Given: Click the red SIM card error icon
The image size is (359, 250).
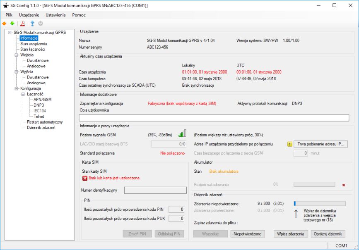Looking at the screenshot, I should [x=85, y=178].
